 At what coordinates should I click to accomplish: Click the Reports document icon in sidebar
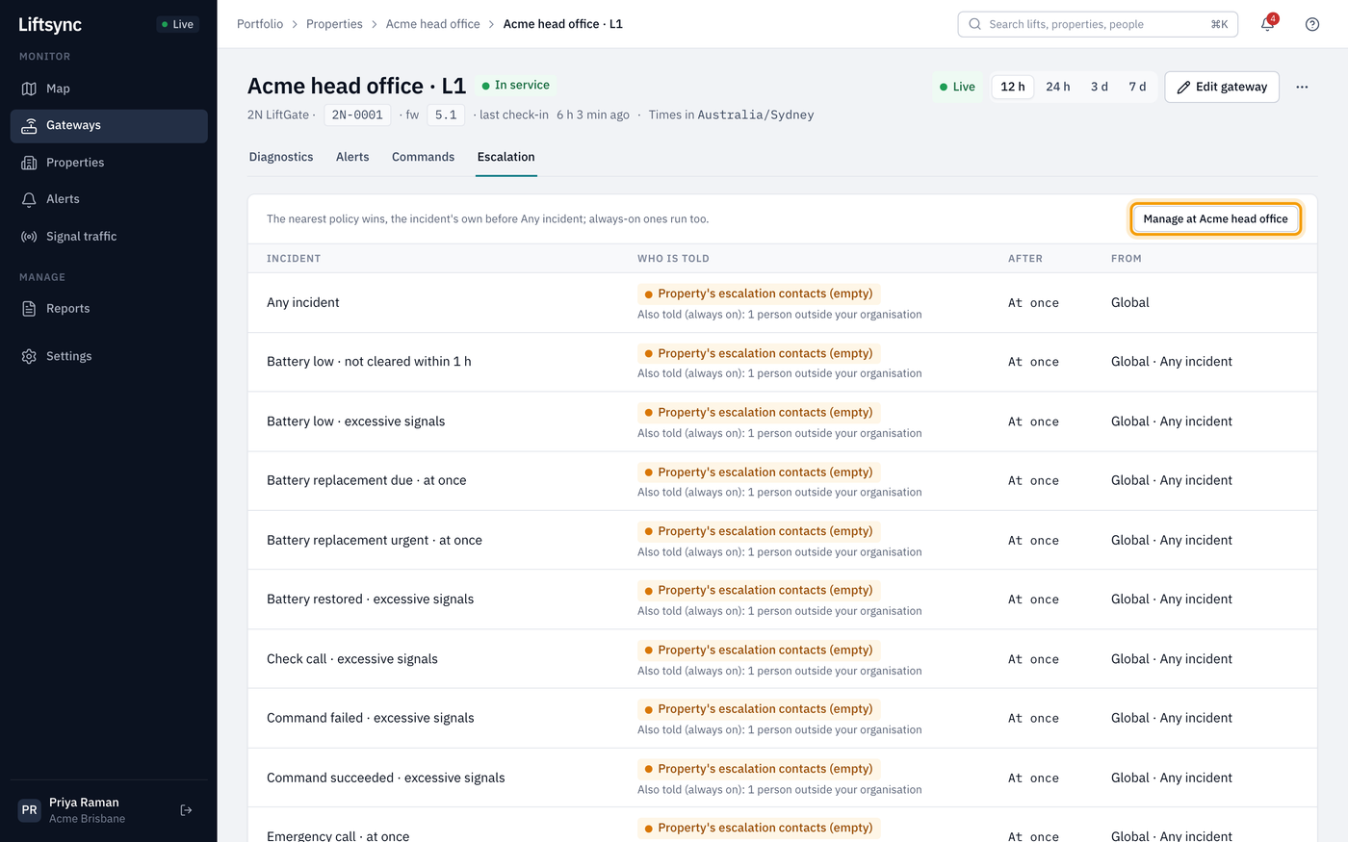click(x=29, y=309)
